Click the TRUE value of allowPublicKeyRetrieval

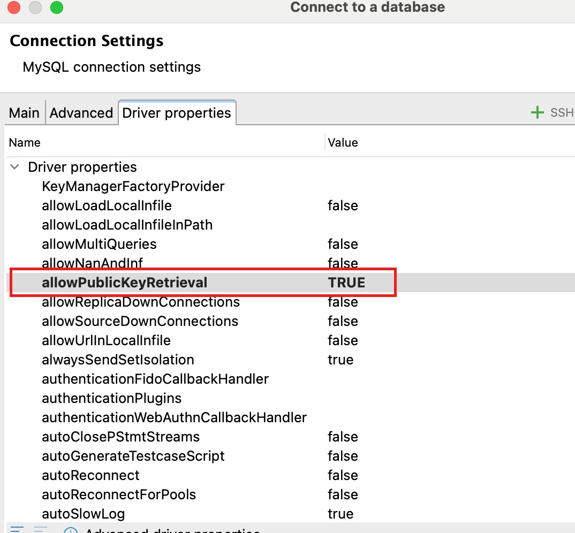click(346, 283)
